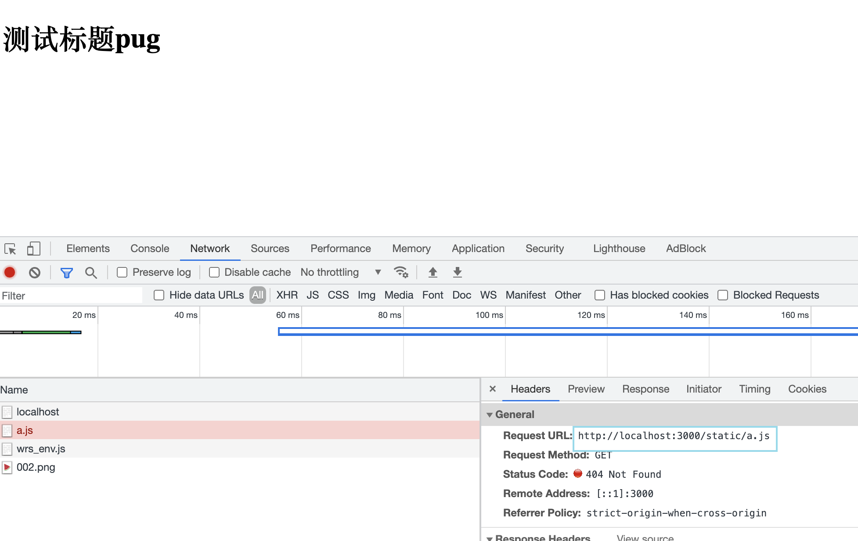
Task: Import HAR file upload arrow icon
Action: pyautogui.click(x=433, y=272)
